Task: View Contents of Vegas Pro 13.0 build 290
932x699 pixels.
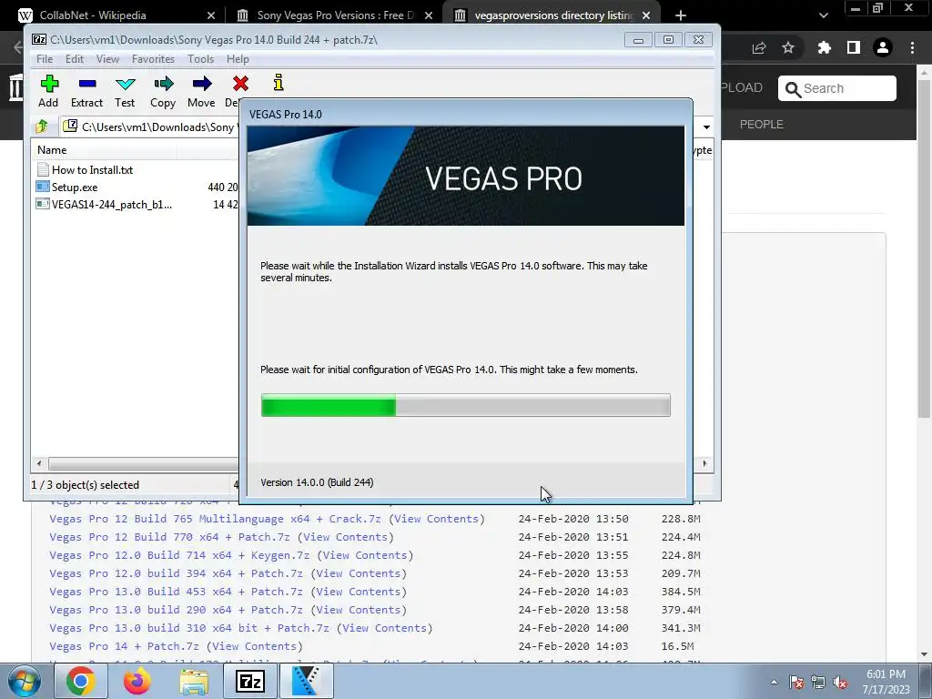Action: [x=359, y=610]
